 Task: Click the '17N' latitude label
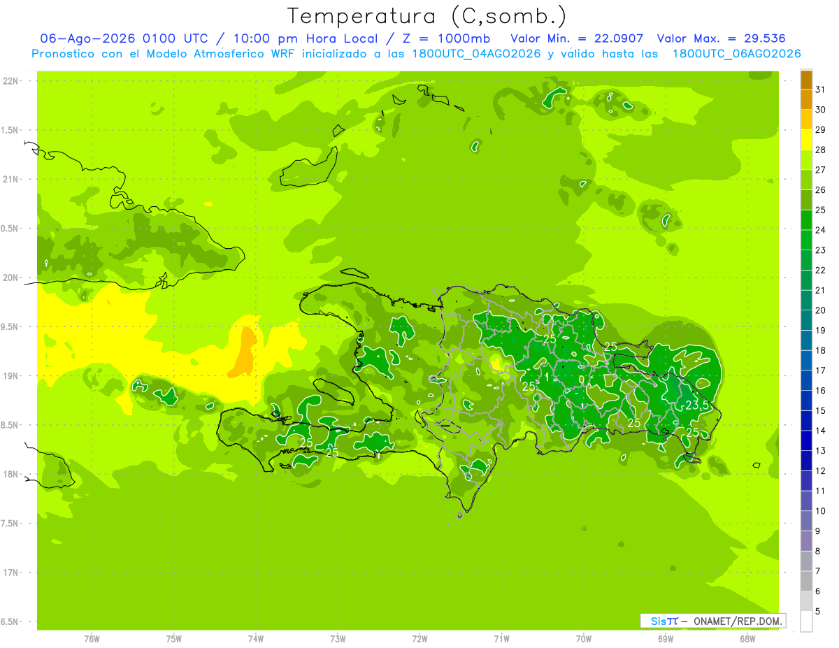[11, 573]
